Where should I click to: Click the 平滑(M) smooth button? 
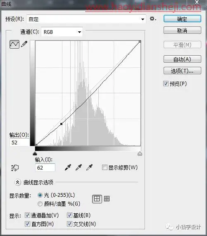tap(182, 45)
